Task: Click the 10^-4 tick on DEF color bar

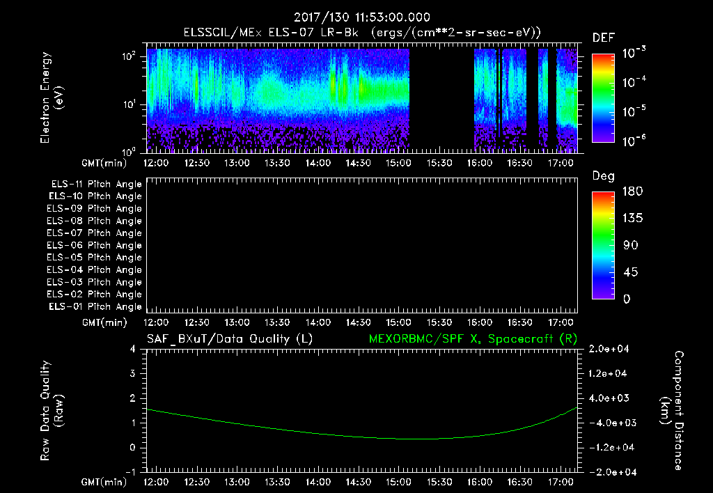Action: click(x=634, y=82)
